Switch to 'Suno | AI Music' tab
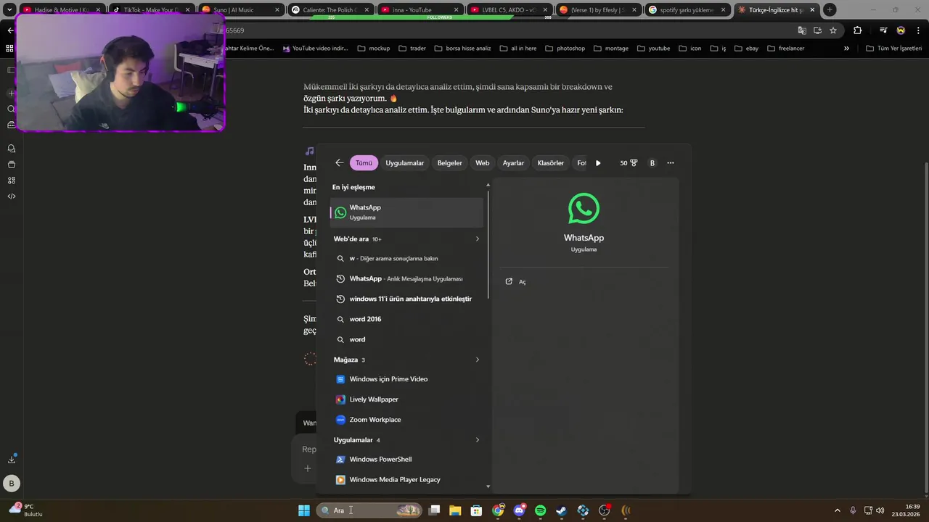This screenshot has height=522, width=929. tap(240, 10)
